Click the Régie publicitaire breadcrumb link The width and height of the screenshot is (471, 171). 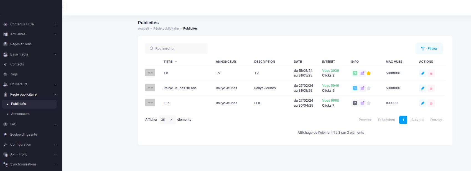click(x=166, y=28)
